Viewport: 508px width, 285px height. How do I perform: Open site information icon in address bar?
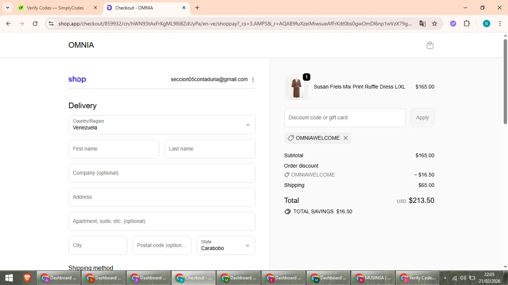51,23
